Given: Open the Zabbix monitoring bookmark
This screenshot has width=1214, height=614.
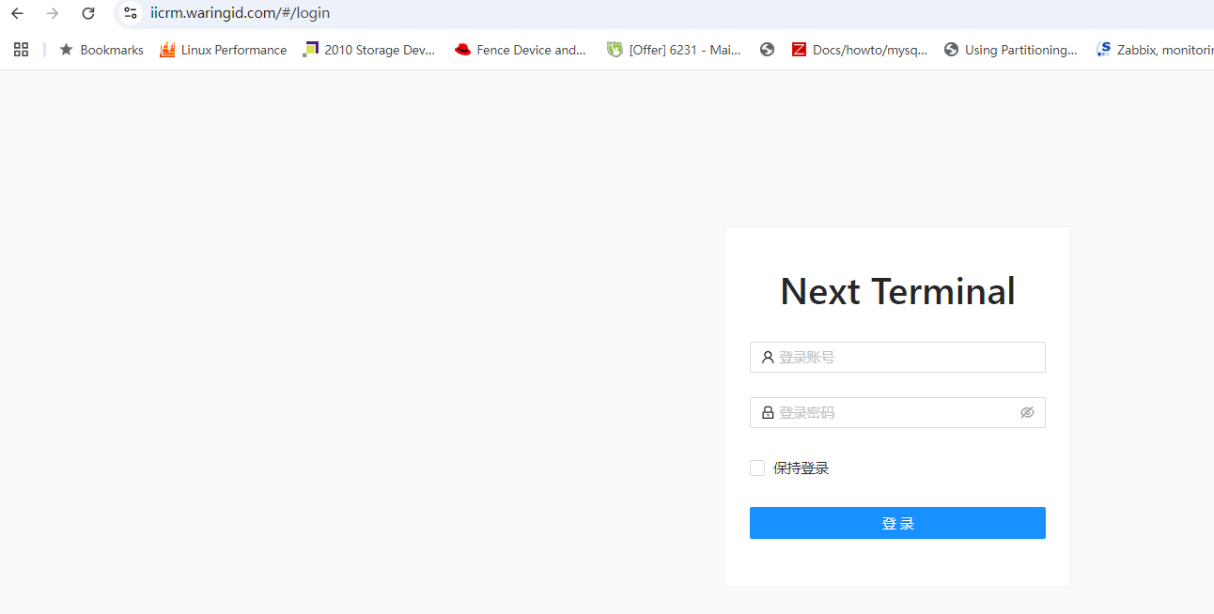Looking at the screenshot, I should point(1155,50).
